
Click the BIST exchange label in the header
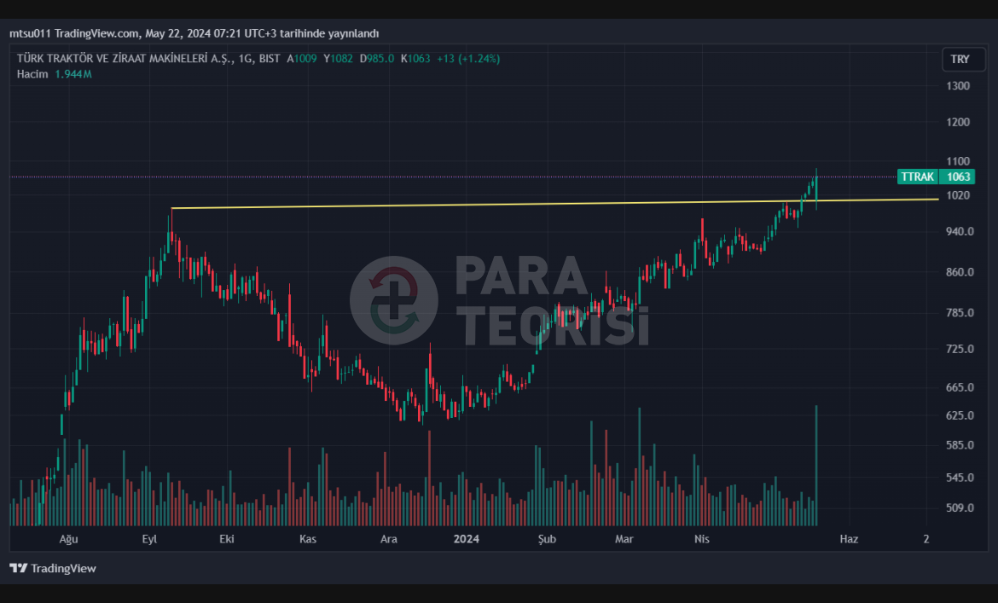coord(270,59)
